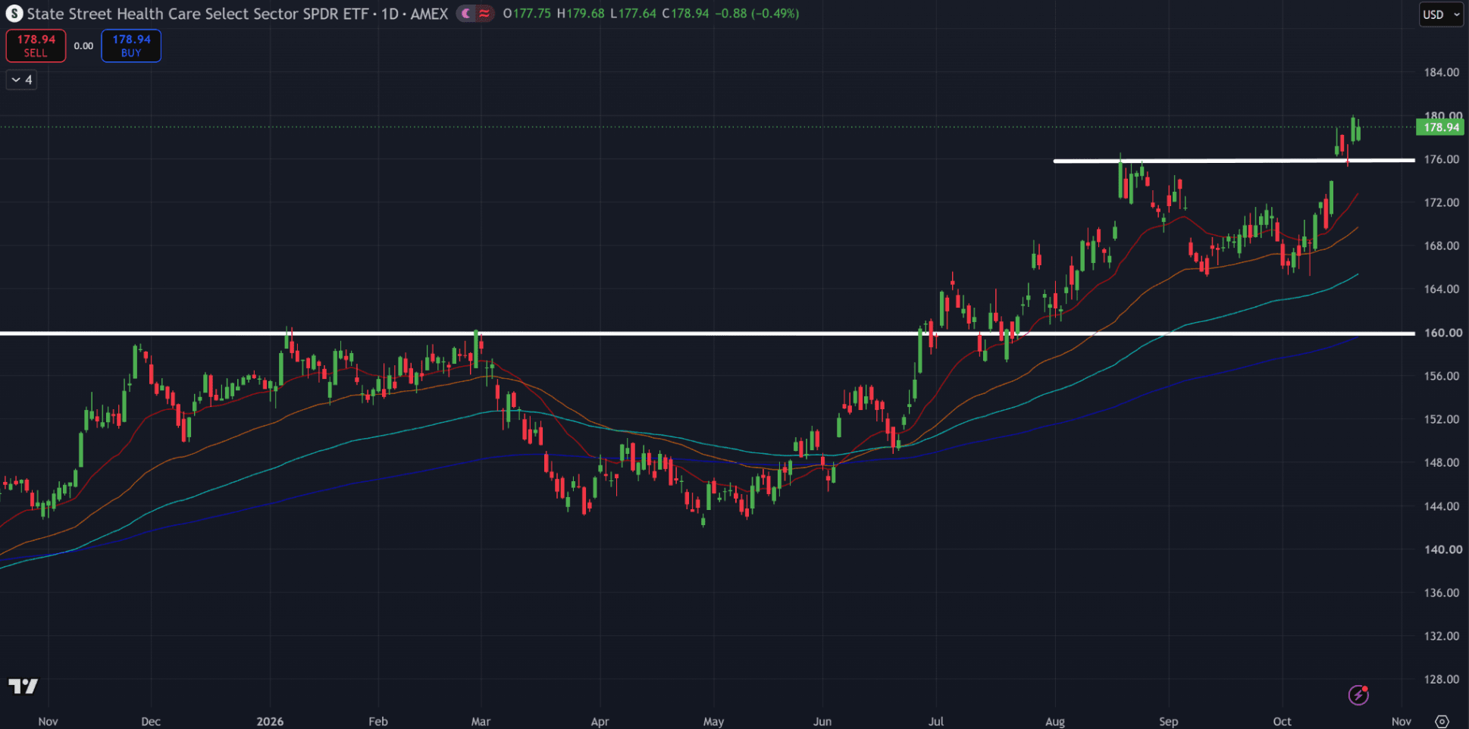Screen dimensions: 1469x729
Task: Click the red wavy data-status icon
Action: 484,14
